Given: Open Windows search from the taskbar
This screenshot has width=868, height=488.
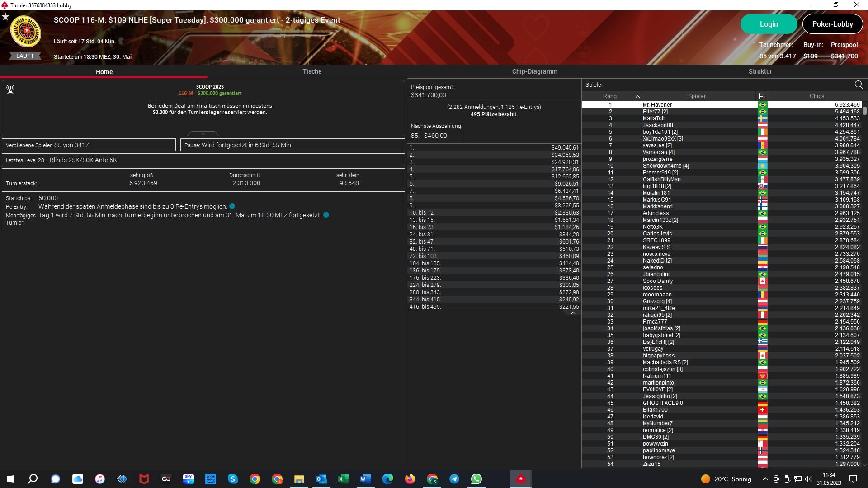Looking at the screenshot, I should point(33,479).
